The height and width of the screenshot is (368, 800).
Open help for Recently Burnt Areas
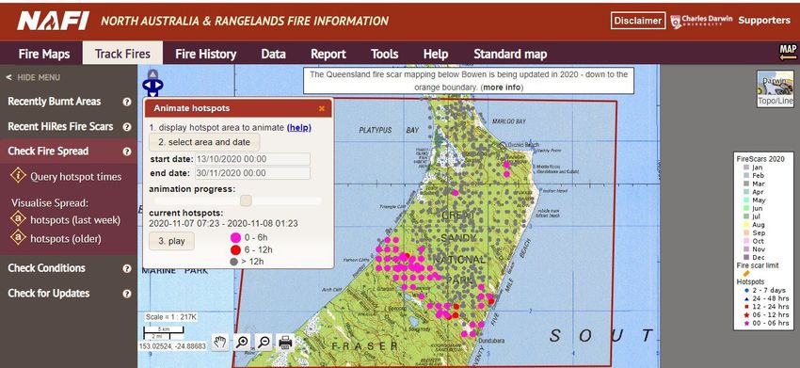pyautogui.click(x=127, y=102)
